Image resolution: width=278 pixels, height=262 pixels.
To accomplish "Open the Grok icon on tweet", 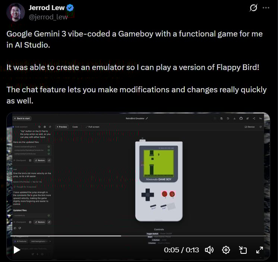I will (253, 8).
